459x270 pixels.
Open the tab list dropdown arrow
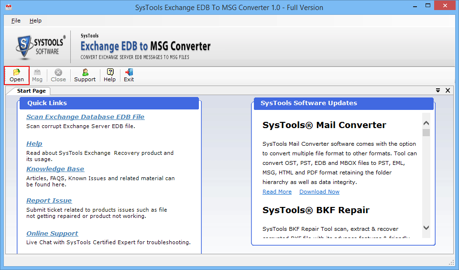(438, 90)
